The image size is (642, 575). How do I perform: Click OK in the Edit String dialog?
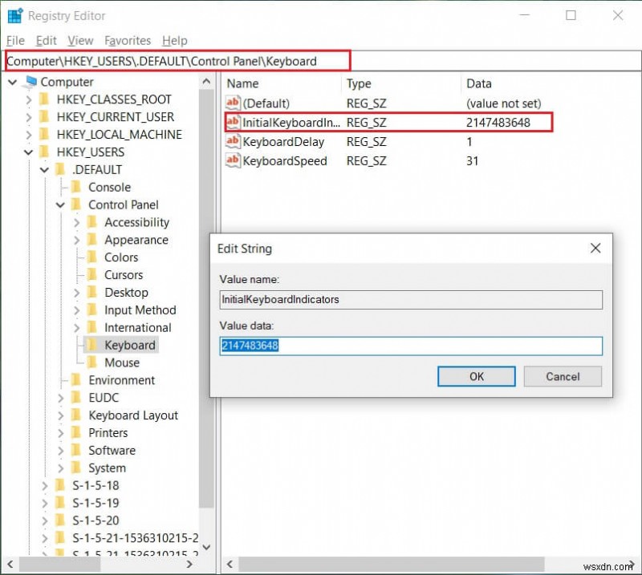click(x=476, y=376)
